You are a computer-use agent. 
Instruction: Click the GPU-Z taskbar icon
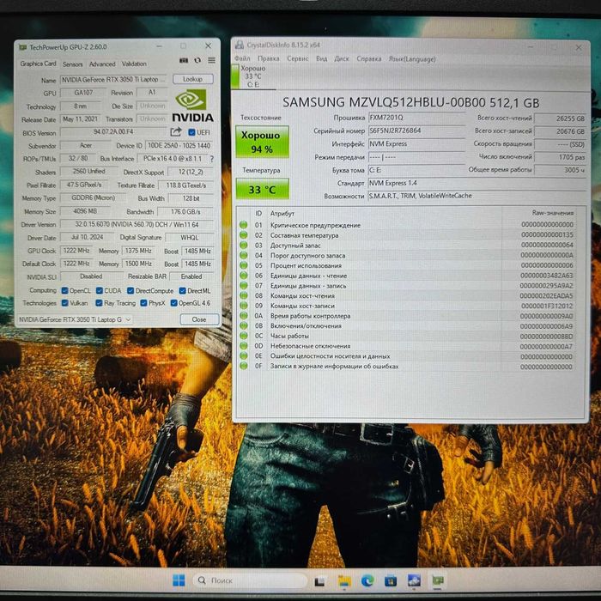[438, 580]
